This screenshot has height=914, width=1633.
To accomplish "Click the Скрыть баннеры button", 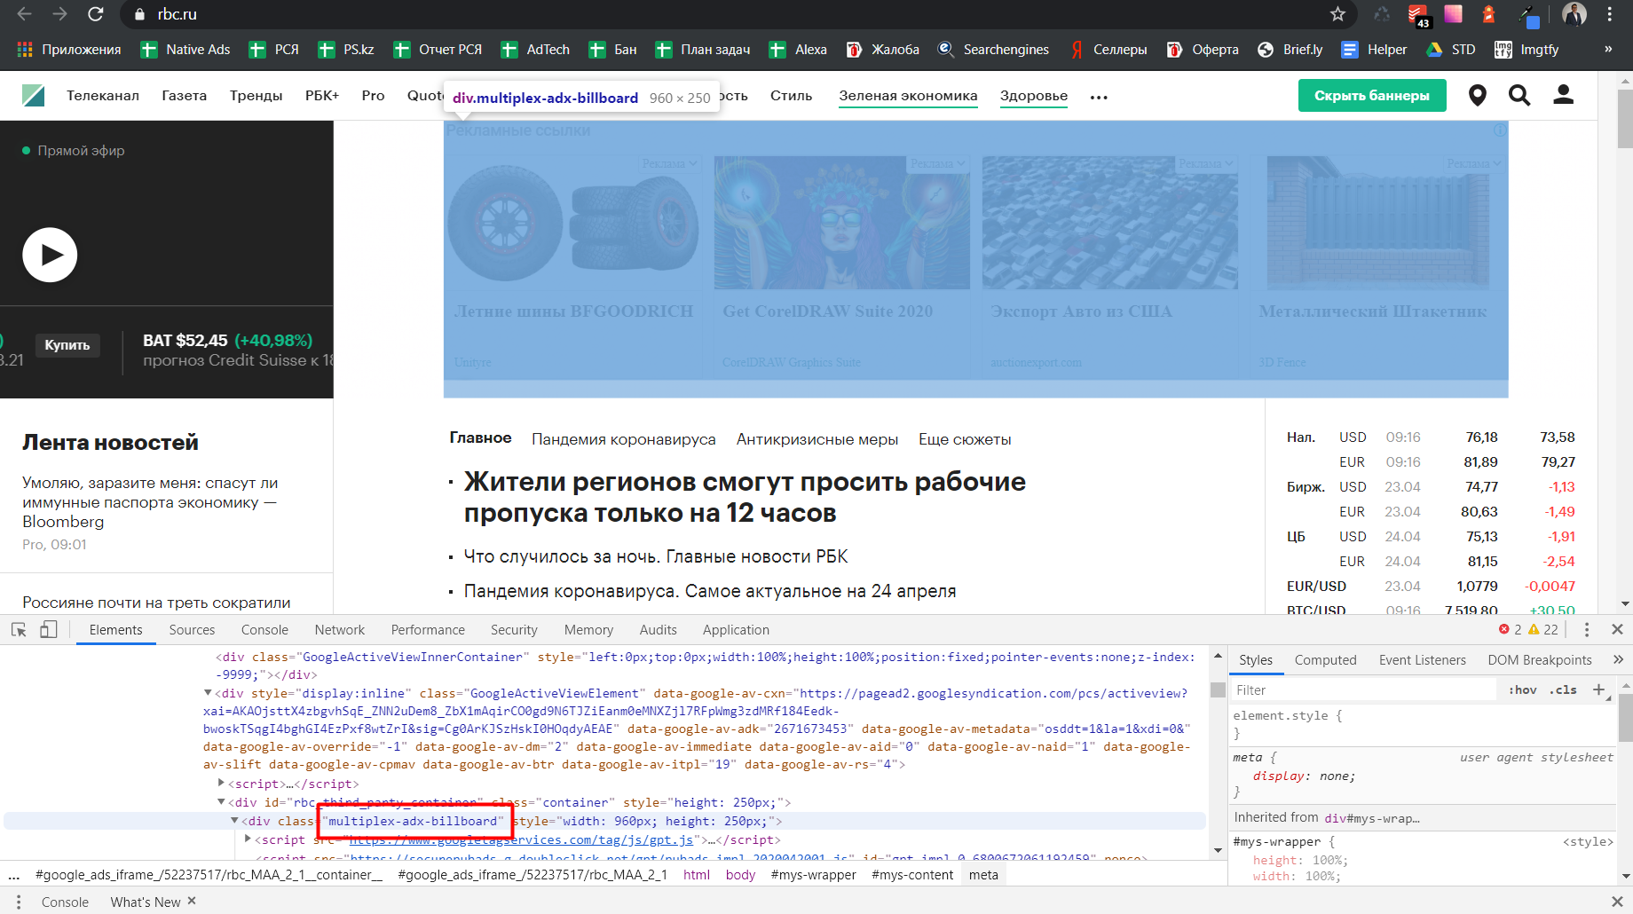I will pos(1372,96).
